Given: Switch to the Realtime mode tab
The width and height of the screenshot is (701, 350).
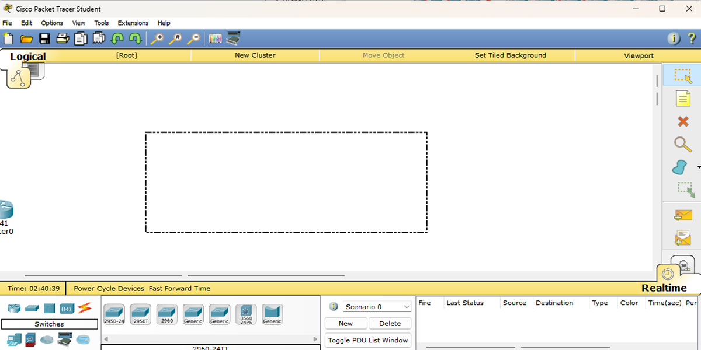Looking at the screenshot, I should (664, 288).
